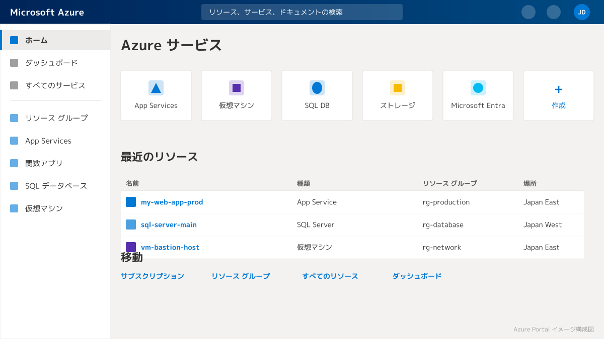Click the 作成 label on create tile

coord(559,105)
